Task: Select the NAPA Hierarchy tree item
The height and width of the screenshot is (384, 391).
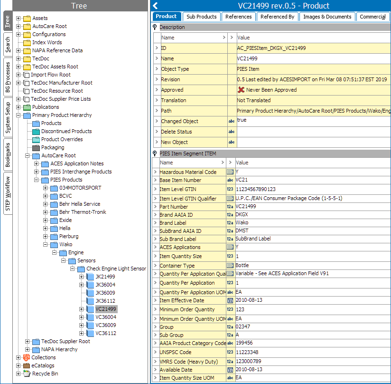Action: [59, 349]
